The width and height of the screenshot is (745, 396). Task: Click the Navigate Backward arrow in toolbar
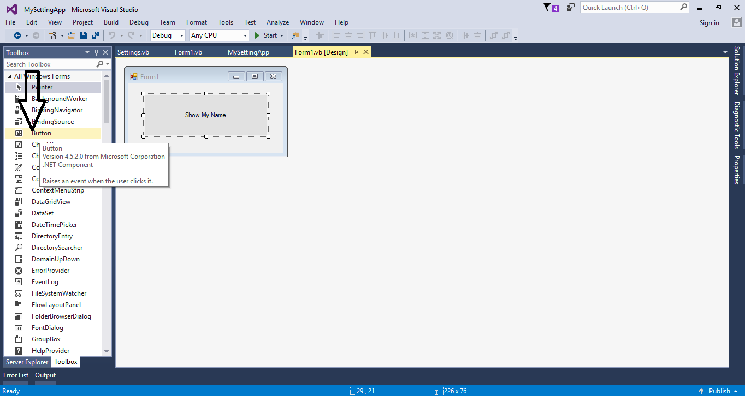17,35
